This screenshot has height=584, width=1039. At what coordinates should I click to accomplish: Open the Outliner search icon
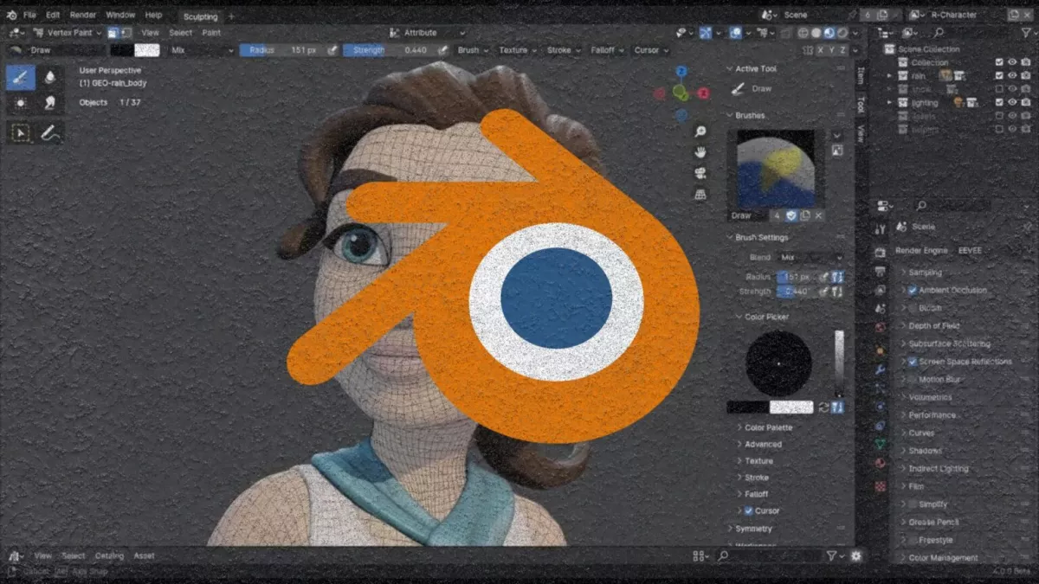tap(938, 32)
